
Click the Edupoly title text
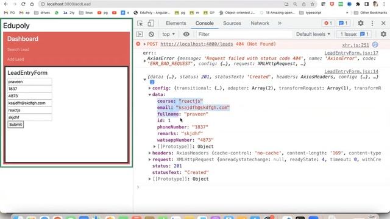click(x=16, y=26)
